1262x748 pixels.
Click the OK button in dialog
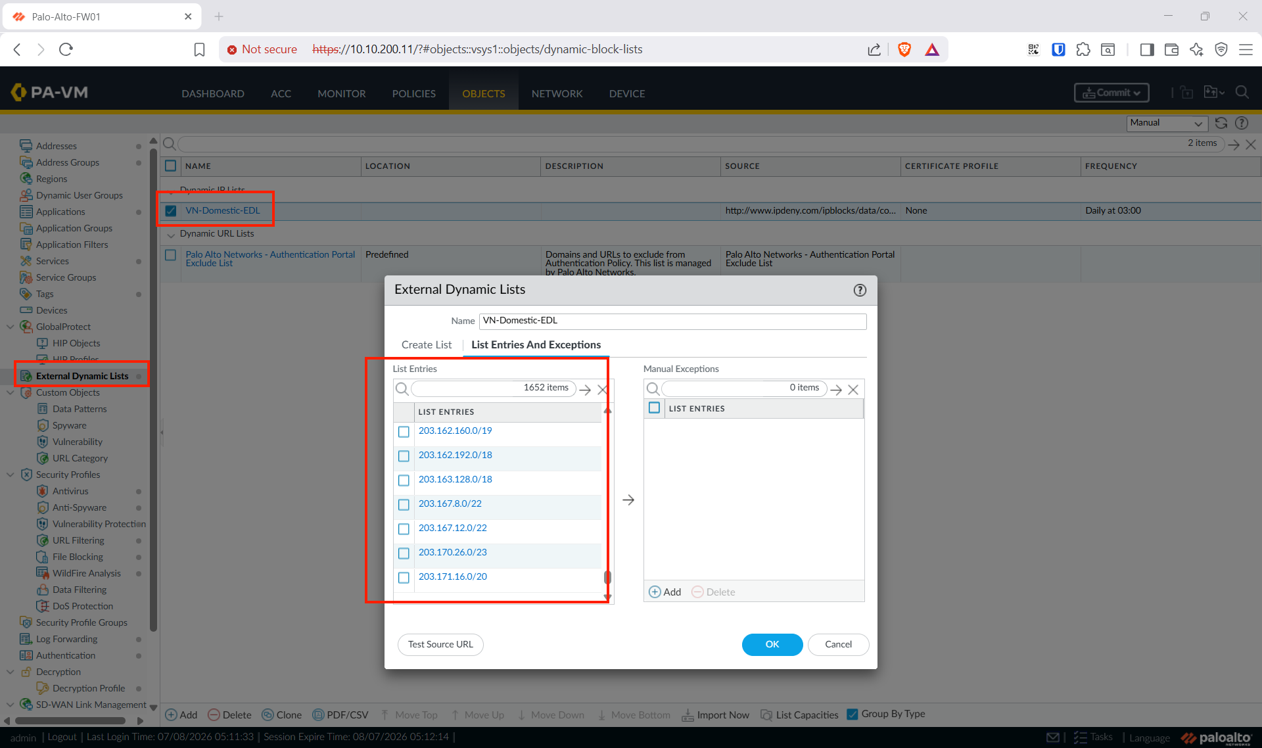click(772, 645)
